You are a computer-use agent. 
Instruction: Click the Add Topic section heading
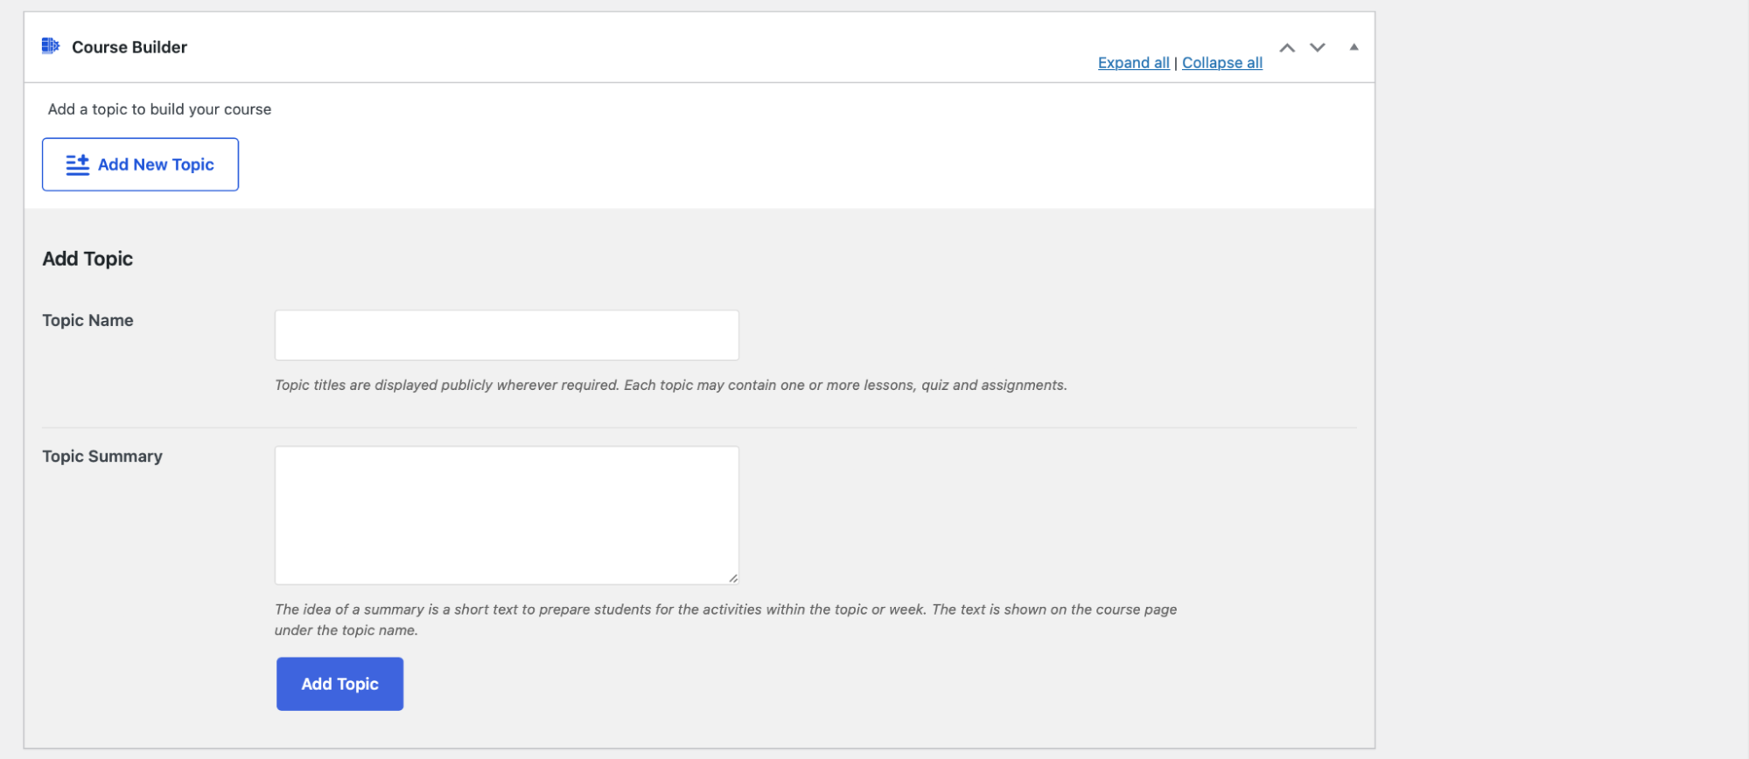point(87,259)
